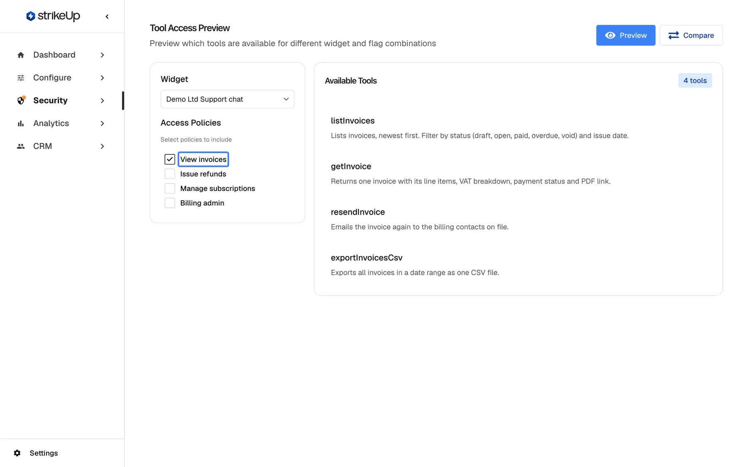Image resolution: width=748 pixels, height=467 pixels.
Task: Click the Manage subscriptions policy label
Action: coord(218,188)
